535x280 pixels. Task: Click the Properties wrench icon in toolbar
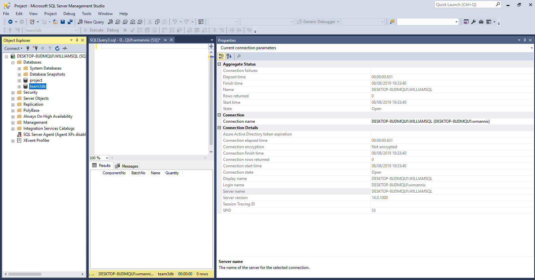pyautogui.click(x=474, y=22)
